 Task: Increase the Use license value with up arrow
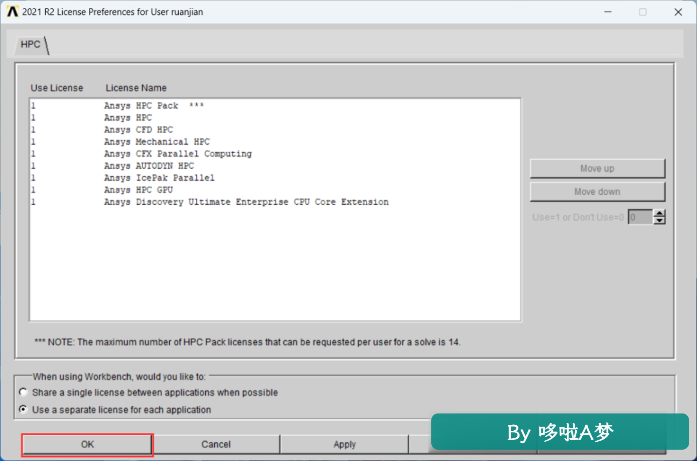click(660, 213)
